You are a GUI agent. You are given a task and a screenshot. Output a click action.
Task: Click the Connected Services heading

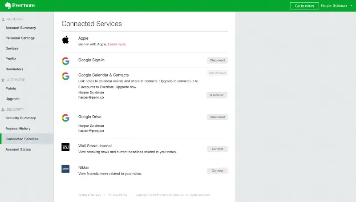(92, 24)
